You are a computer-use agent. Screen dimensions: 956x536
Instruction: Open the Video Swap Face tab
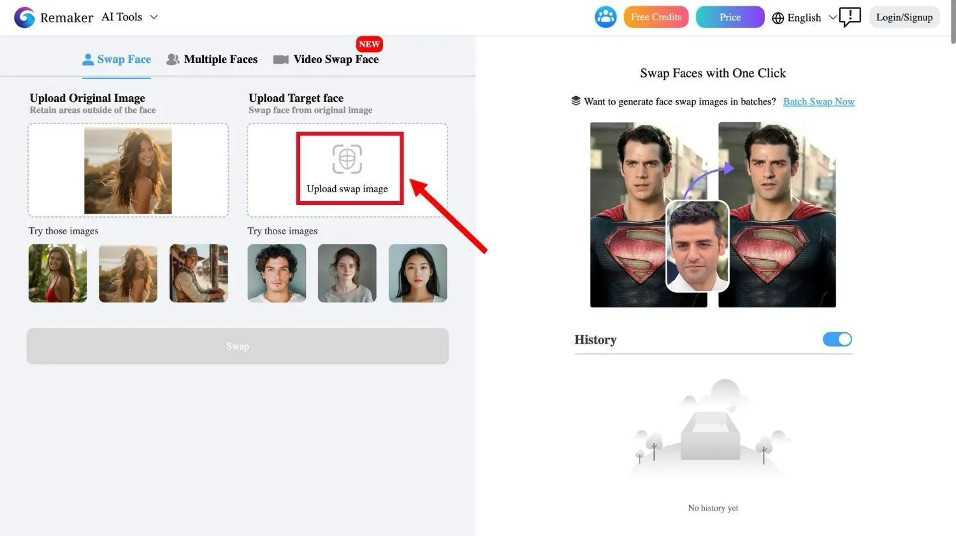pyautogui.click(x=326, y=59)
